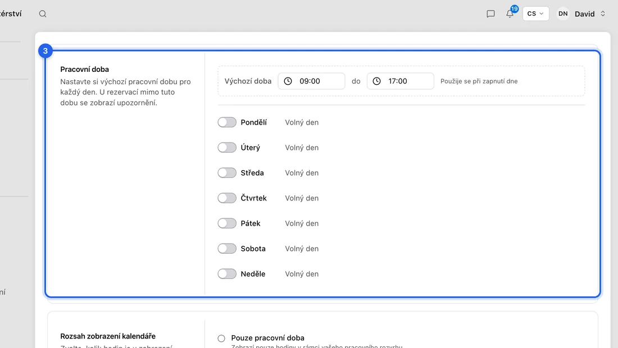Switch on the Středa toggle

(x=227, y=173)
